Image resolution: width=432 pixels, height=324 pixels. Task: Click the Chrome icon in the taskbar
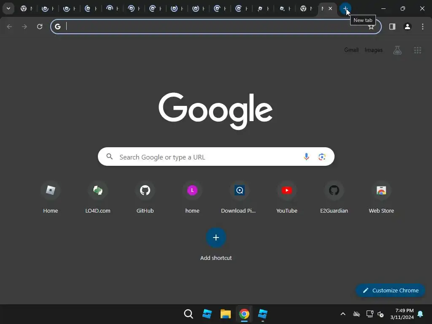pyautogui.click(x=244, y=314)
